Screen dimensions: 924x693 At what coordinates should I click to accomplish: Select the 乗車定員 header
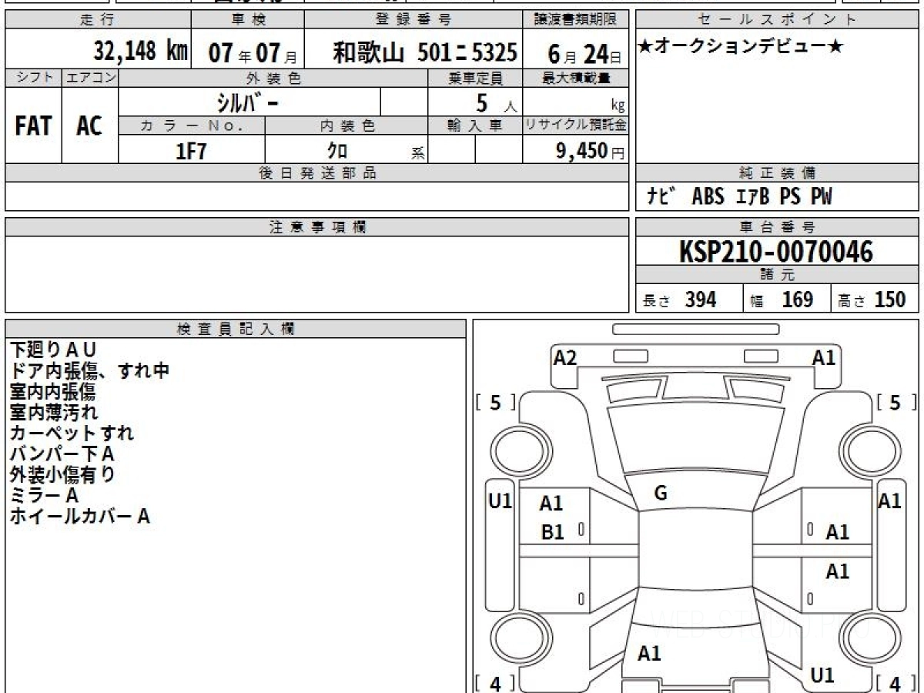click(475, 78)
